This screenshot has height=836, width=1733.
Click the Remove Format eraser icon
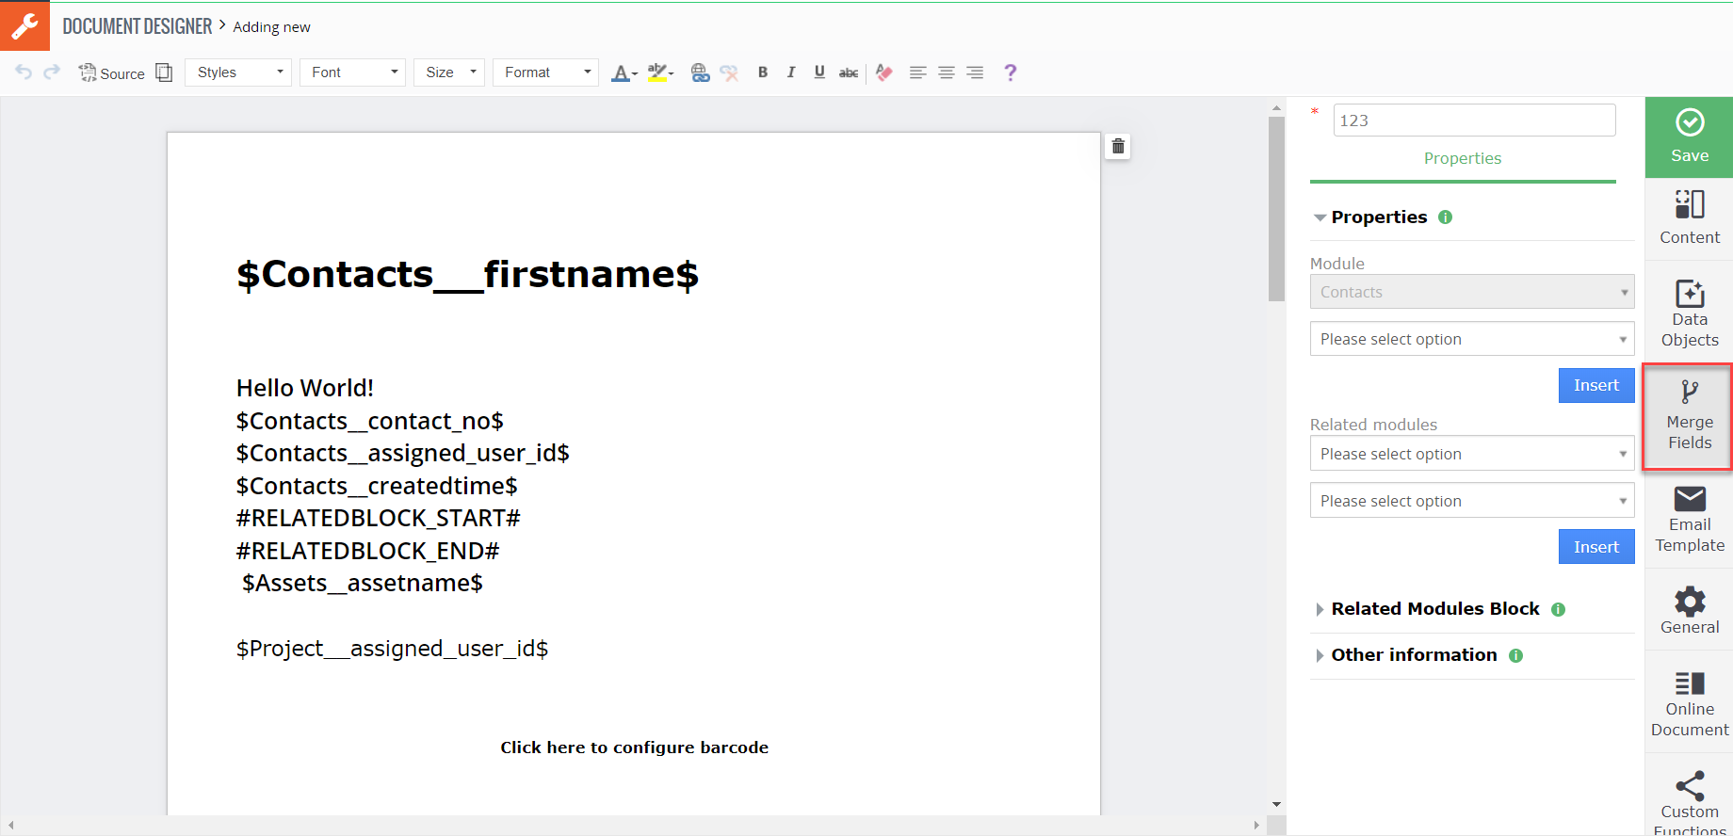(883, 72)
